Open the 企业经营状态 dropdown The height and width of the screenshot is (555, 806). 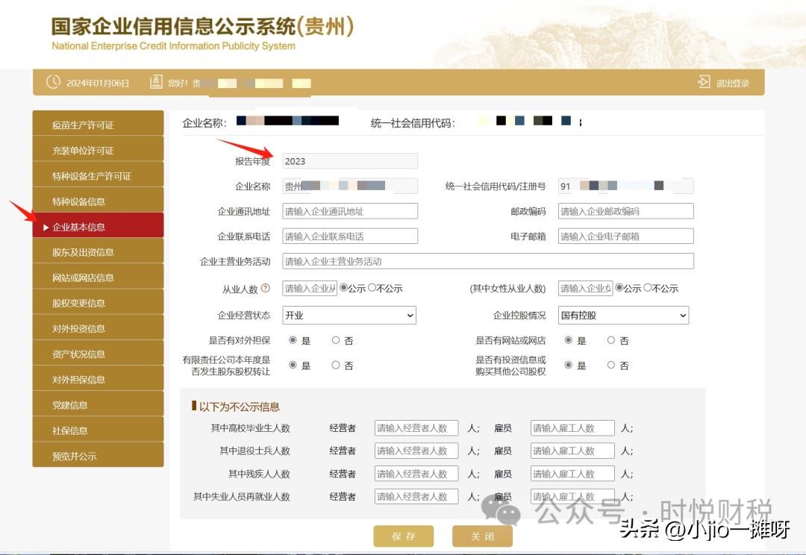coord(349,316)
